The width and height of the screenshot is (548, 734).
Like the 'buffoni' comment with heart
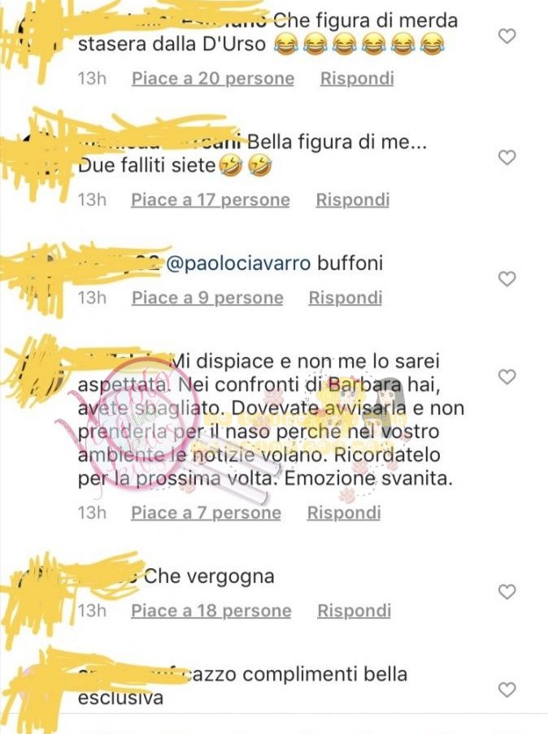pos(507,279)
